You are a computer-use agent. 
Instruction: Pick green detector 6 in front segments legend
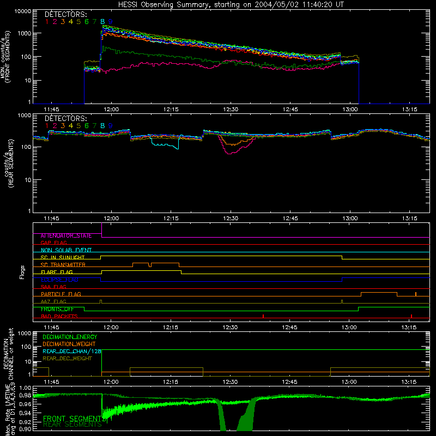tap(87, 21)
